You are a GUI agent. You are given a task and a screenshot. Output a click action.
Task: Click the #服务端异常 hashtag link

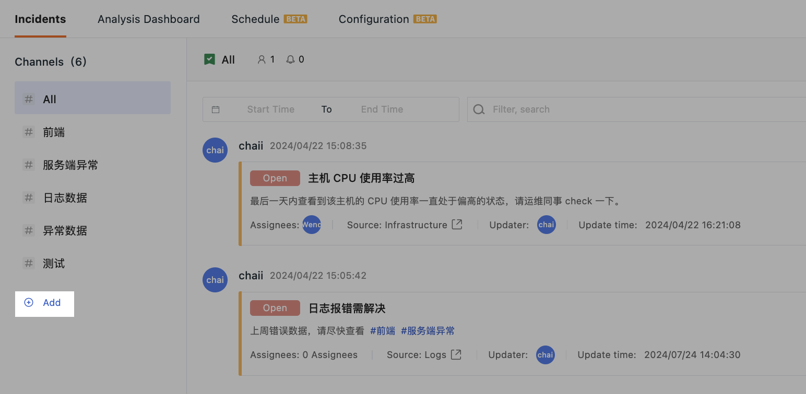pyautogui.click(x=428, y=331)
